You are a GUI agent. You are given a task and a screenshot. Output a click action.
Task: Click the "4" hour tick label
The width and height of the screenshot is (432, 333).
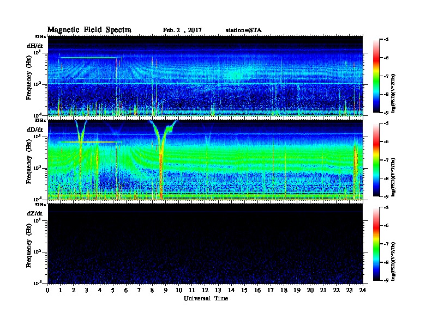(100, 291)
